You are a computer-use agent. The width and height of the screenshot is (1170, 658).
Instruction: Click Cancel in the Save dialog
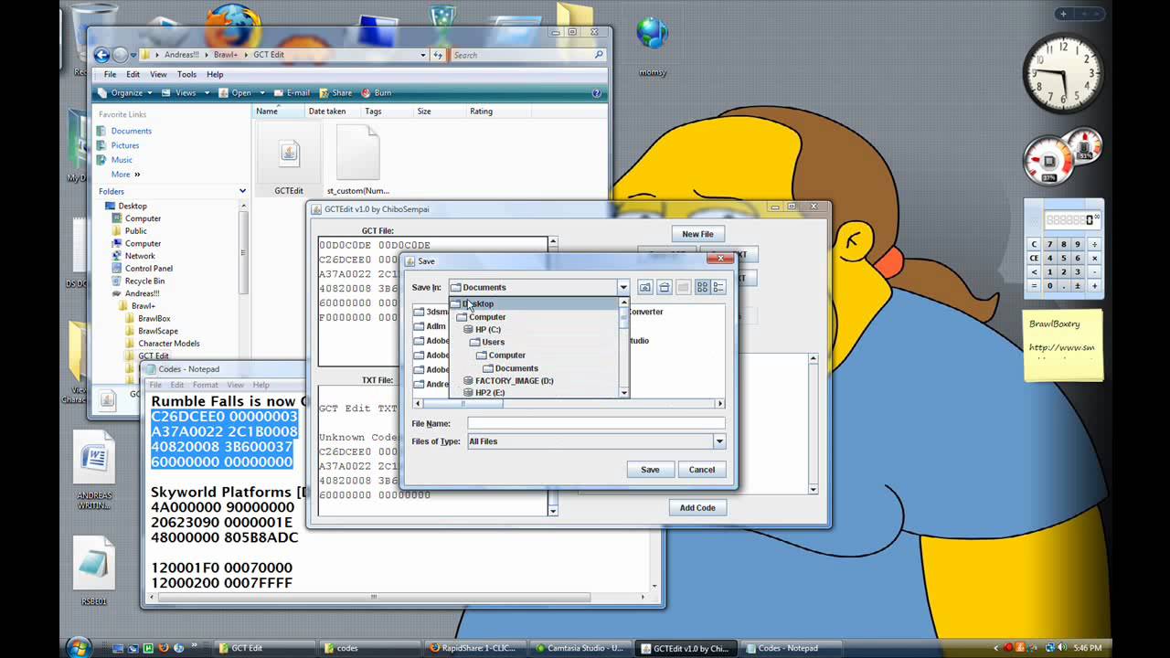[x=702, y=470]
